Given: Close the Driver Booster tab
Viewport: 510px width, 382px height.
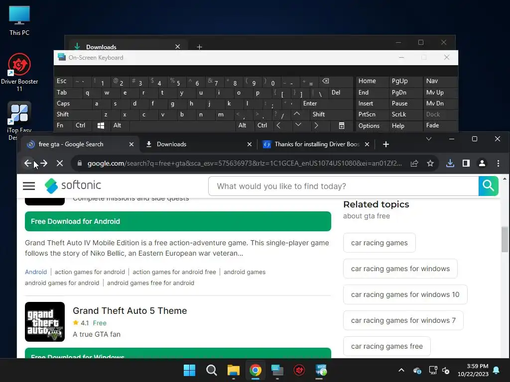Looking at the screenshot, I should click(x=367, y=144).
